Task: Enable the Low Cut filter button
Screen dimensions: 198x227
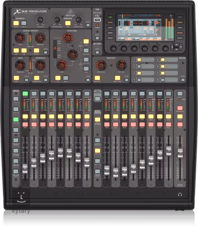Action: point(37,51)
